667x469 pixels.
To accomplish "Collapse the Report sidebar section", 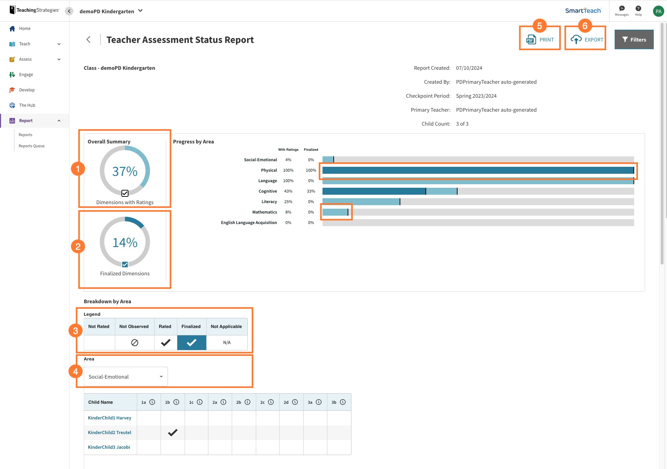I will coord(58,120).
